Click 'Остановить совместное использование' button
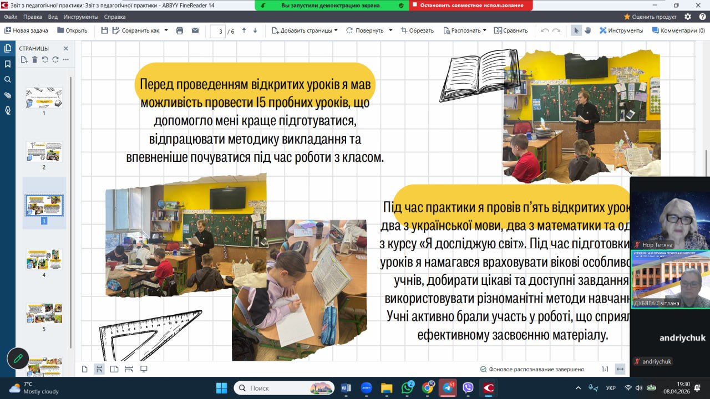 (471, 5)
